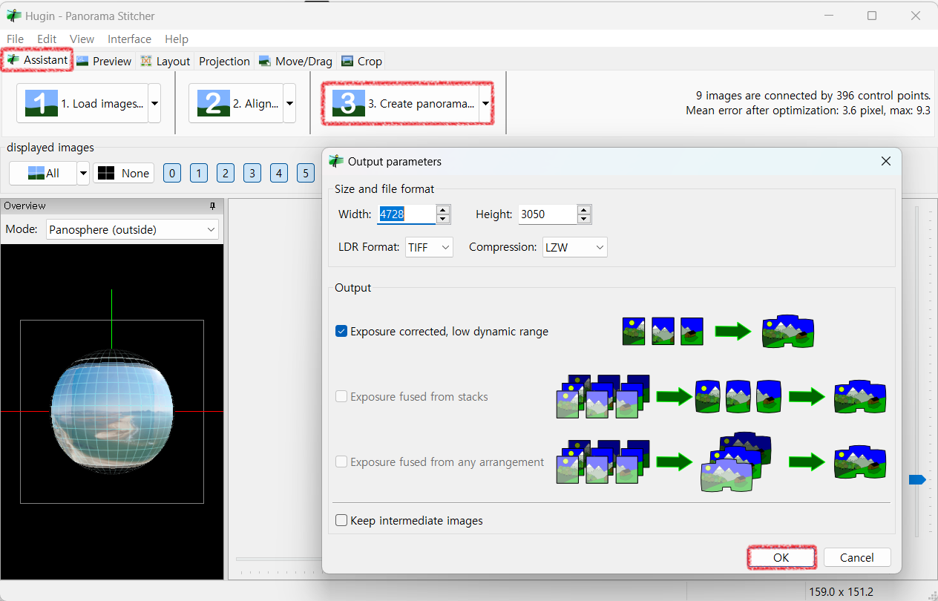Open the Move/Drag tab
Viewport: 938px width, 601px height.
tap(295, 62)
